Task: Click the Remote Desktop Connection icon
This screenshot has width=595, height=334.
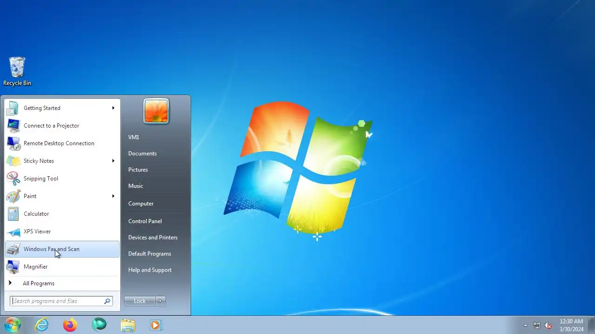Action: tap(13, 143)
